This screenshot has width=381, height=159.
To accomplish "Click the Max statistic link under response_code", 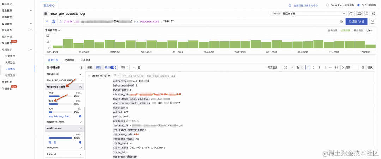I will point(51,116).
